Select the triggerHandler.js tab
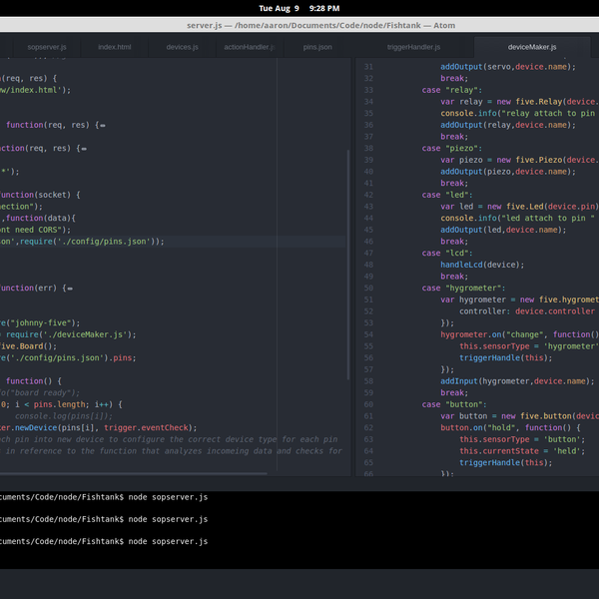599x599 pixels. [413, 47]
